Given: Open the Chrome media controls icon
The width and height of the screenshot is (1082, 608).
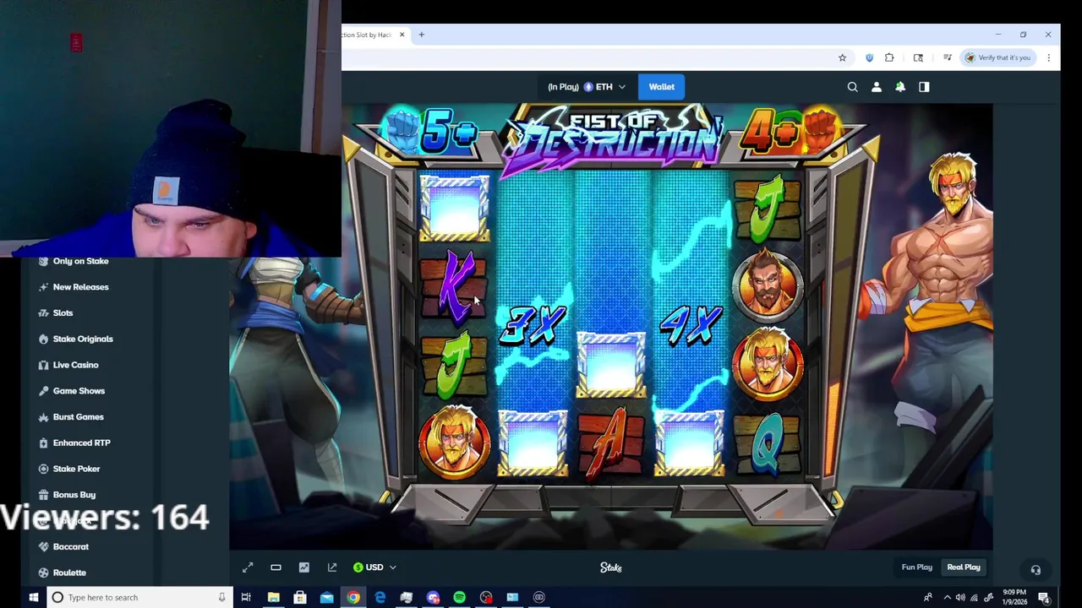Looking at the screenshot, I should pyautogui.click(x=948, y=57).
